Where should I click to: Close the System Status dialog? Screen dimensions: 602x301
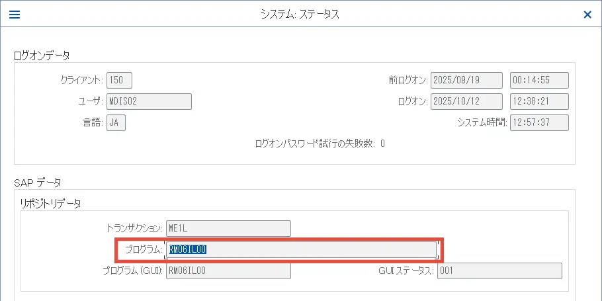click(x=587, y=14)
